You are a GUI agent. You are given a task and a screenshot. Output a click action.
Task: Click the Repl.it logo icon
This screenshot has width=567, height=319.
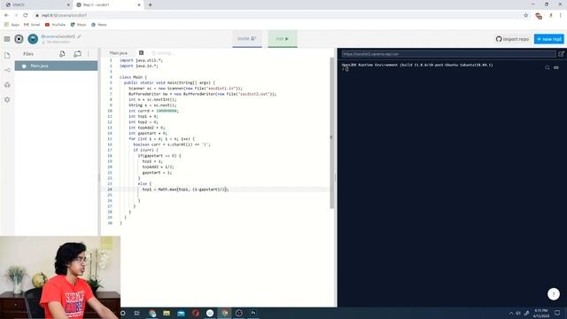coord(19,39)
